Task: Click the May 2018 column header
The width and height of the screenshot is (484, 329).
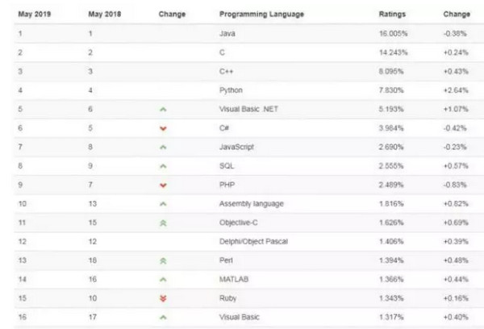Action: [104, 15]
